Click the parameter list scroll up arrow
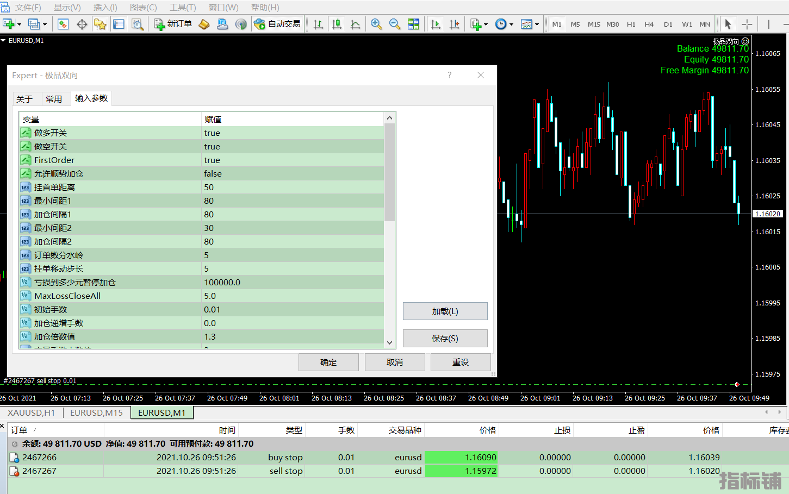 389,118
